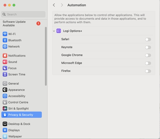Screen dimensions: 160x139
Task: Click the Privacy & Security hand icon
Action: pyautogui.click(x=5, y=115)
